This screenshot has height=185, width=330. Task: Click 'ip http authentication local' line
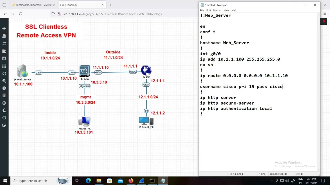(x=236, y=109)
